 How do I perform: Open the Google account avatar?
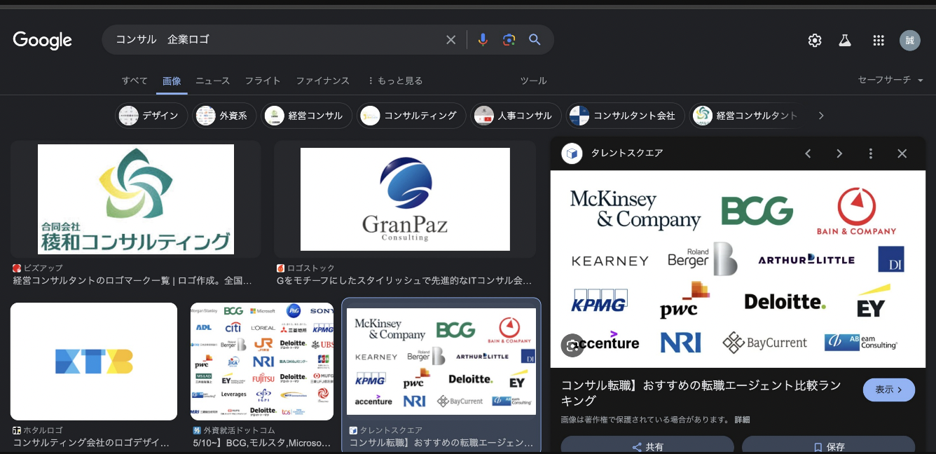coord(910,41)
